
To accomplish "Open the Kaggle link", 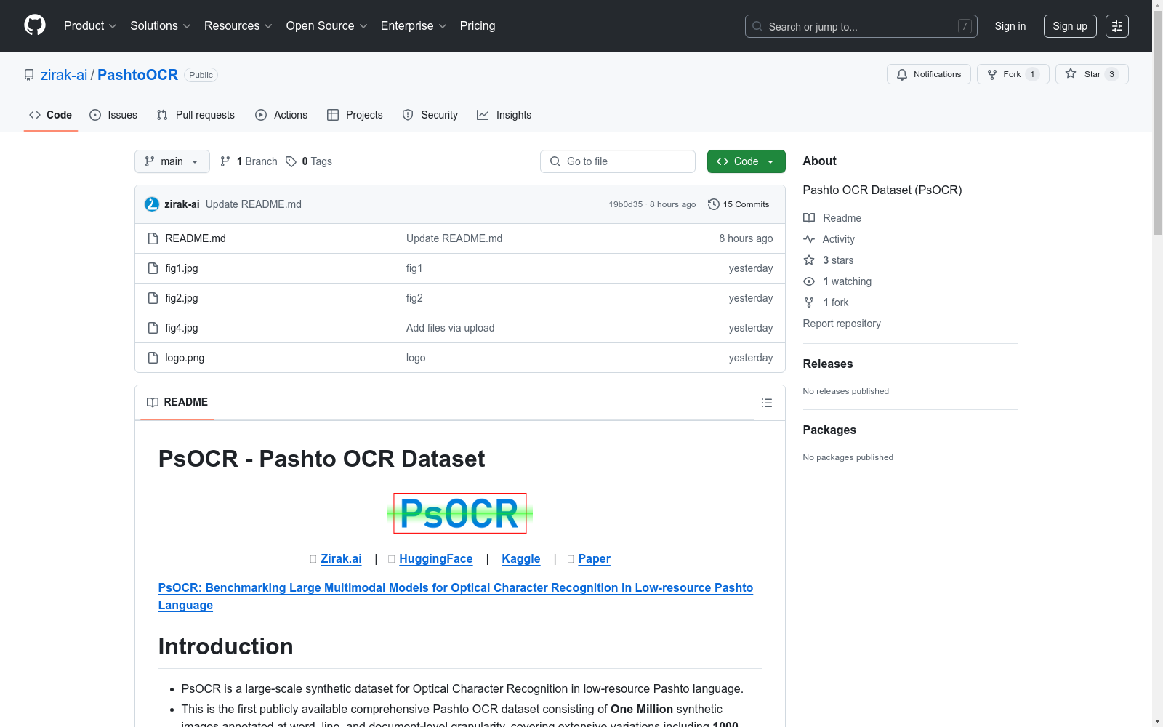I will (x=521, y=558).
